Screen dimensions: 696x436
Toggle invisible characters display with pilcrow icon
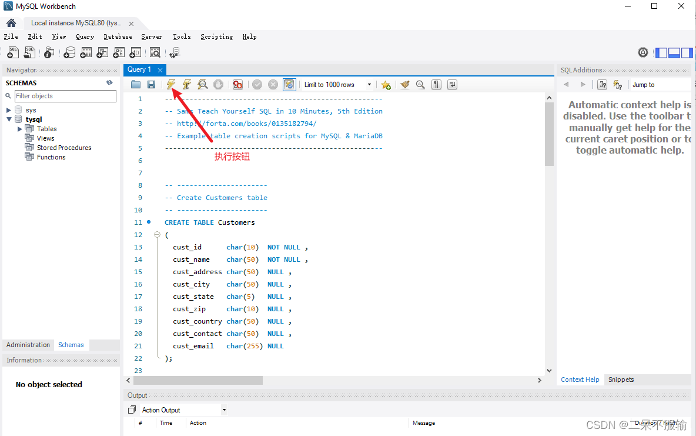click(436, 84)
